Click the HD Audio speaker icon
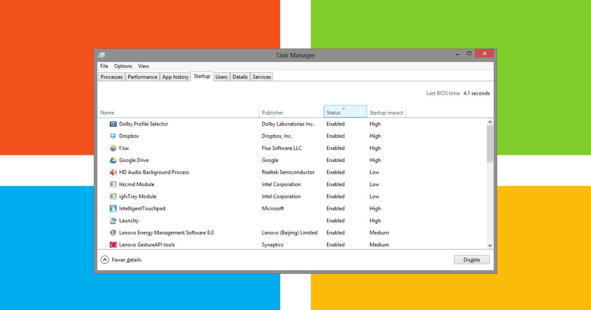This screenshot has width=591, height=310. pyautogui.click(x=113, y=172)
